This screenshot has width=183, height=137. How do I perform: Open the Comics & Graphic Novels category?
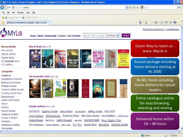click(12, 90)
